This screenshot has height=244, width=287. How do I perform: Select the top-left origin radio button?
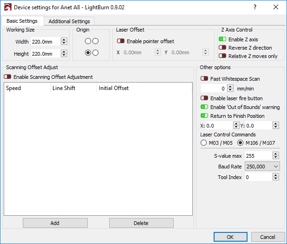click(x=88, y=41)
